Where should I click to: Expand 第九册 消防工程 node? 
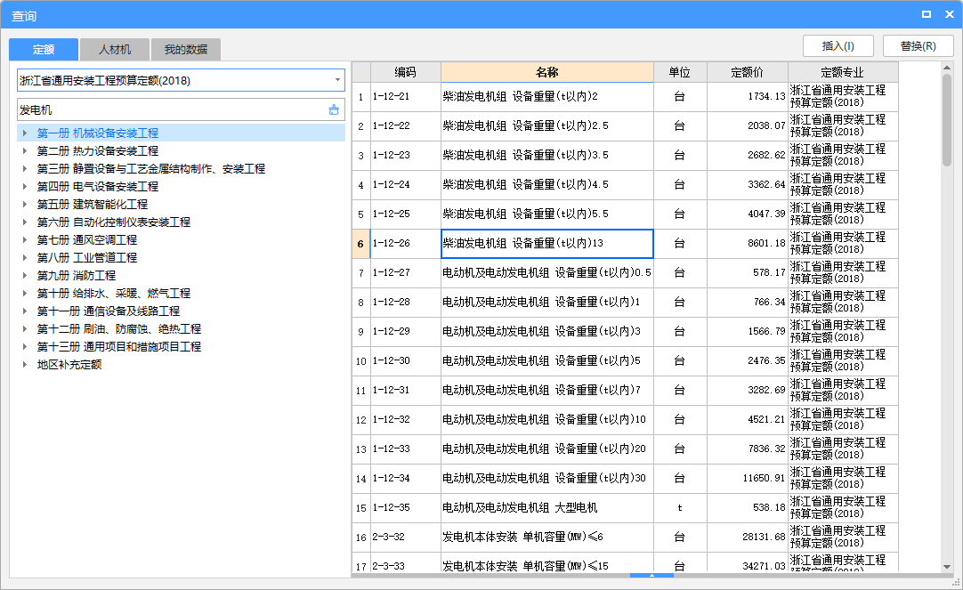point(25,275)
